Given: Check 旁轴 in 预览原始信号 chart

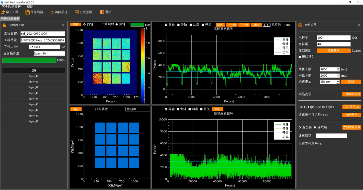Looking at the screenshot, I should click(x=178, y=109).
